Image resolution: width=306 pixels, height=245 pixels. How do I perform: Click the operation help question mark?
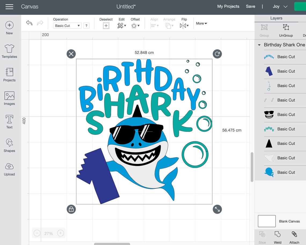(x=86, y=25)
